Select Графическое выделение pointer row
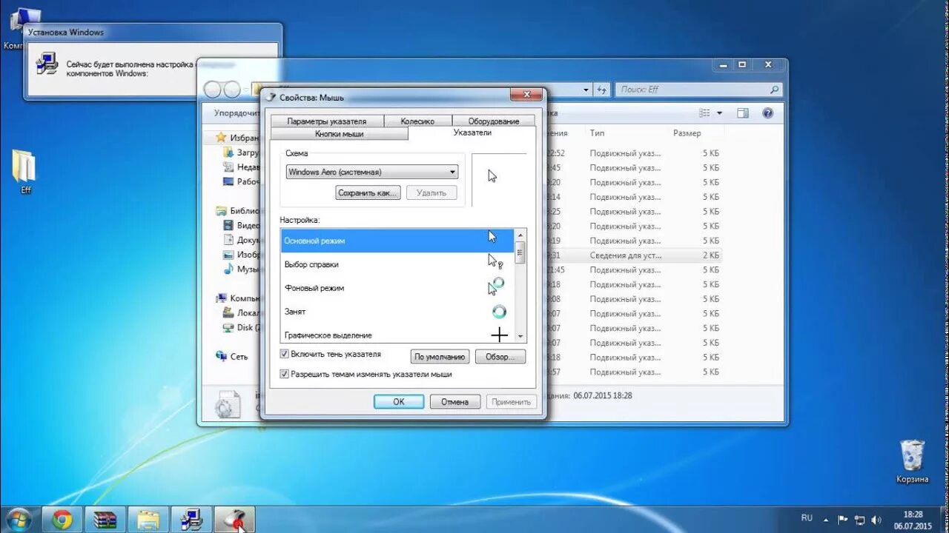 coord(397,335)
